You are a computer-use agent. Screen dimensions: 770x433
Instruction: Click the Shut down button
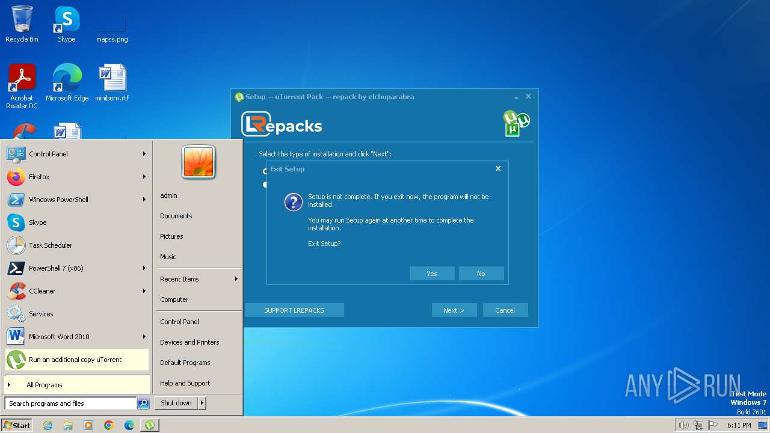pos(176,403)
